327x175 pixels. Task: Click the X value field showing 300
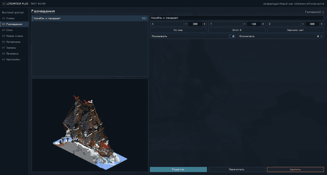pyautogui.click(x=195, y=24)
